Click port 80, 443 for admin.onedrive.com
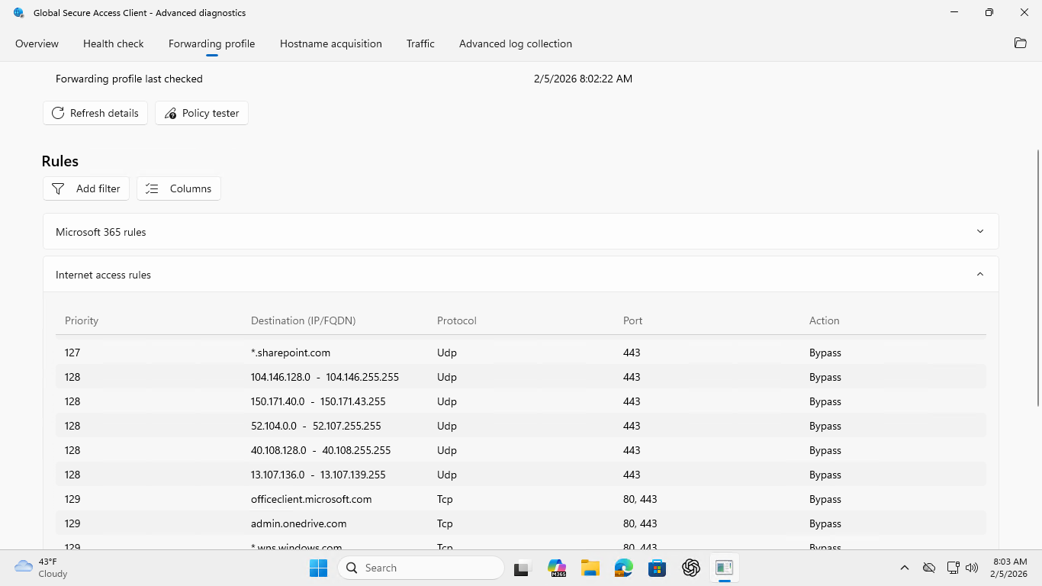1042x586 pixels. tap(640, 523)
